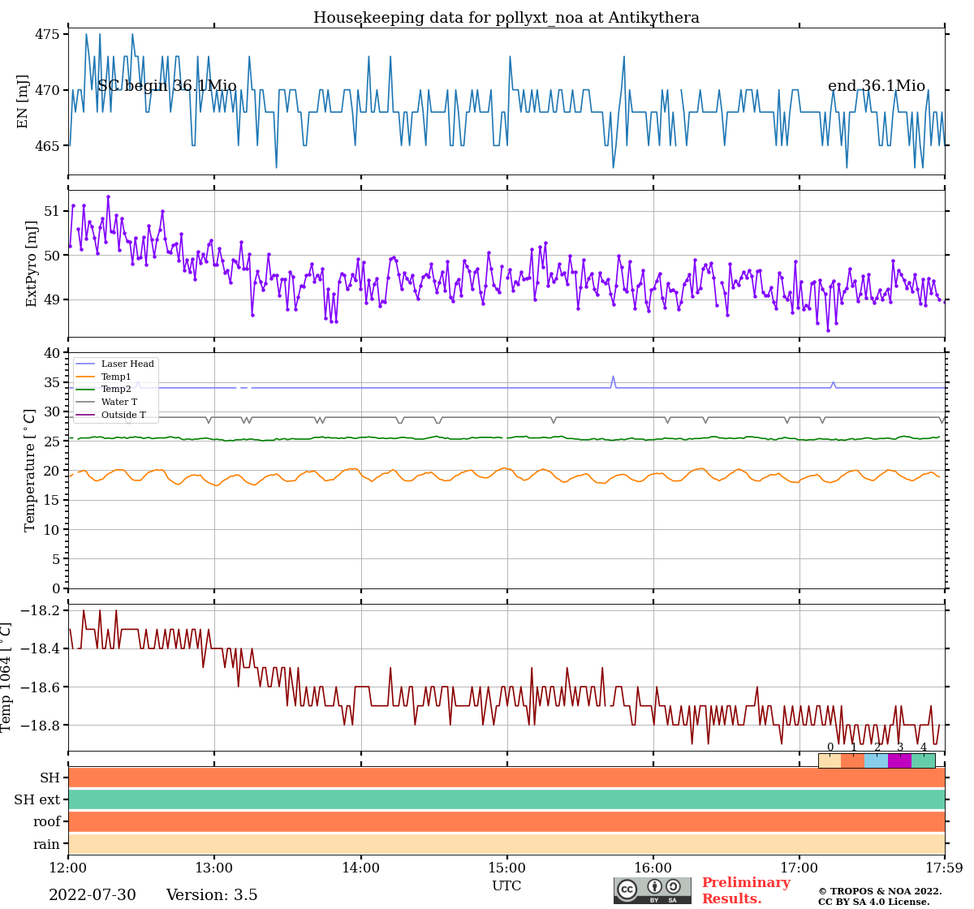Click the 'CC BY SA 4.0 License.' text
974x909 pixels.
874,902
